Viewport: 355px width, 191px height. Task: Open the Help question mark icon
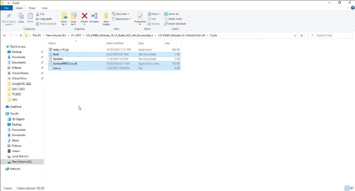tap(353, 8)
